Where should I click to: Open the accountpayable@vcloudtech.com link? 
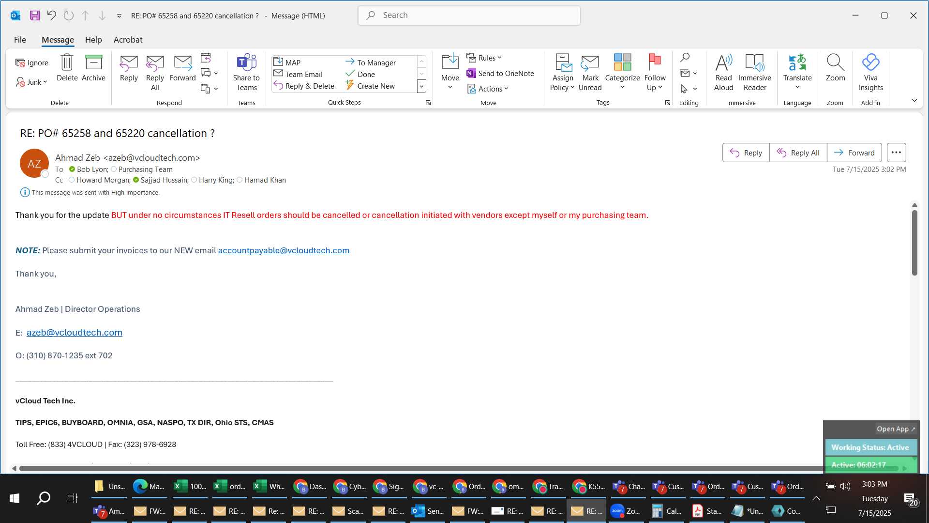284,250
